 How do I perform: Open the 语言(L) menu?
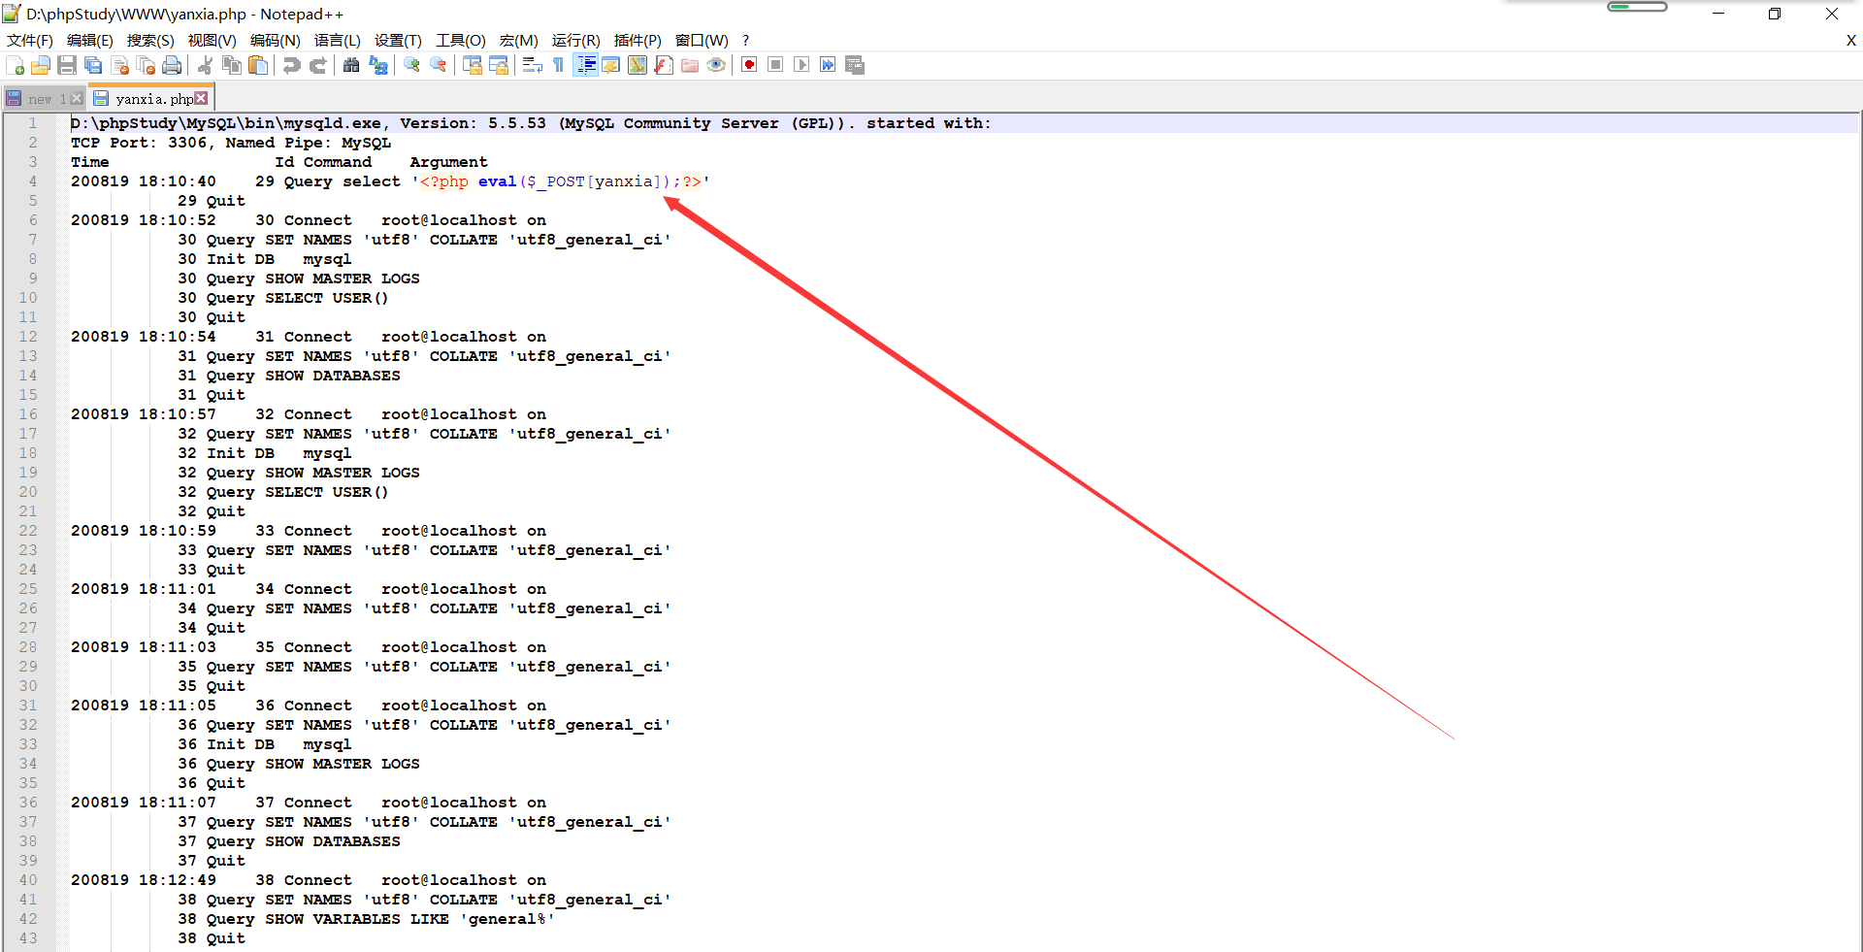coord(337,40)
